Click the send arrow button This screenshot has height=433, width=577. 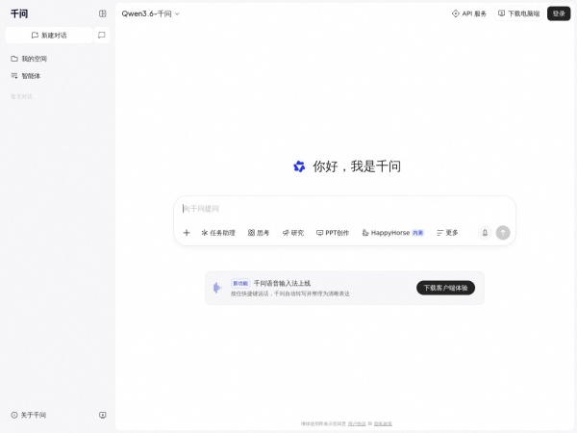click(x=503, y=233)
